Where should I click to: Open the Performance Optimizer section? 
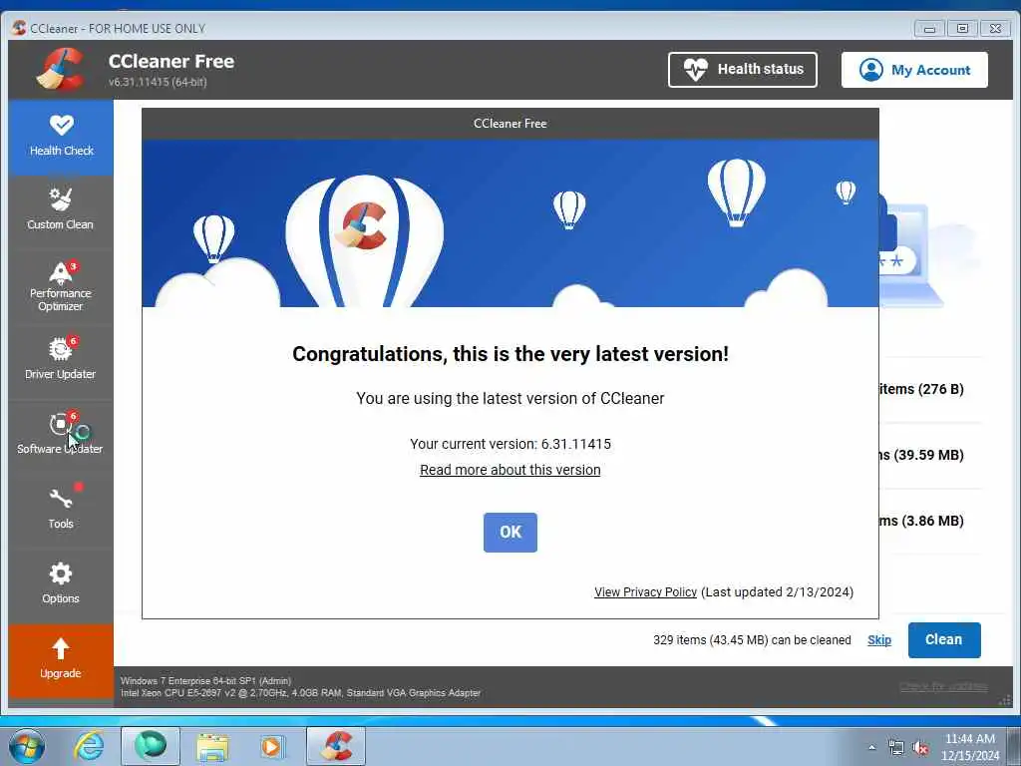(61, 286)
